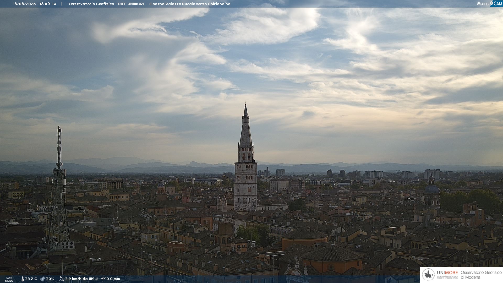Click the 30% humidity value
Image resolution: width=503 pixels, height=283 pixels.
[50, 279]
